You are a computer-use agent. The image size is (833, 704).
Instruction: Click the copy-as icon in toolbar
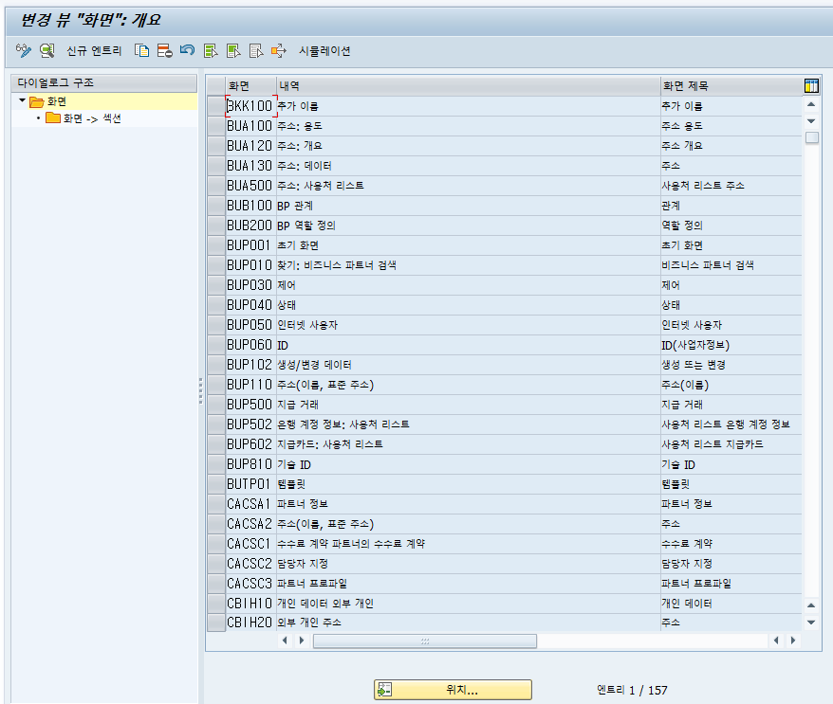141,50
